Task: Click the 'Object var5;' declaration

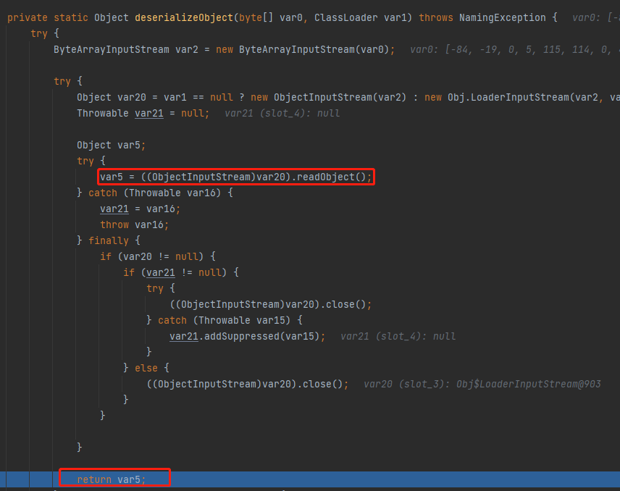Action: tap(111, 145)
